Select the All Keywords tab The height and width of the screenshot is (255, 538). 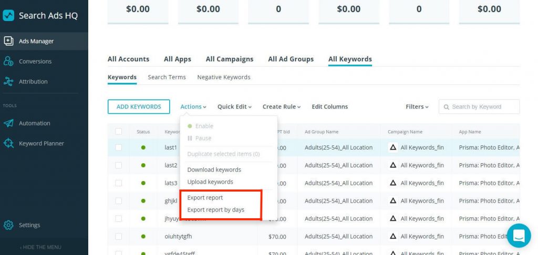pos(350,59)
